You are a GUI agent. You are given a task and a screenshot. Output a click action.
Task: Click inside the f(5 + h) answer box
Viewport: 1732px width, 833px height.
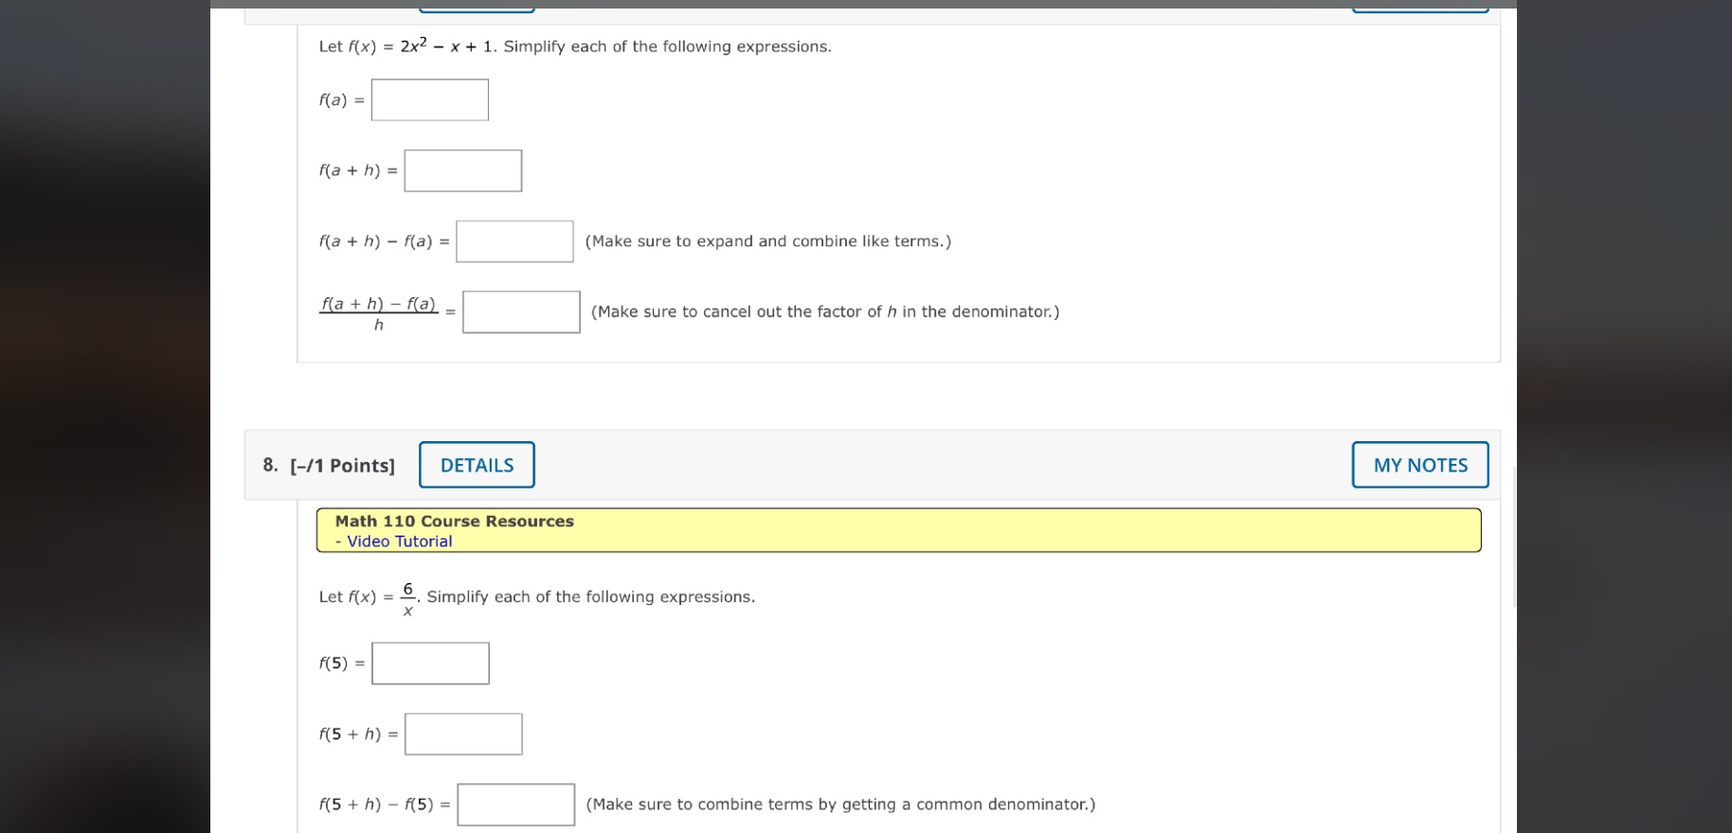pyautogui.click(x=462, y=733)
